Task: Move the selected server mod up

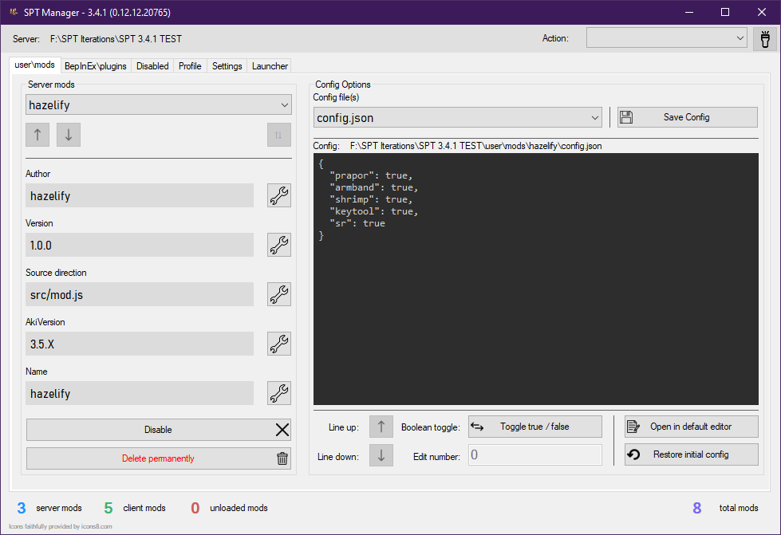Action: click(37, 135)
